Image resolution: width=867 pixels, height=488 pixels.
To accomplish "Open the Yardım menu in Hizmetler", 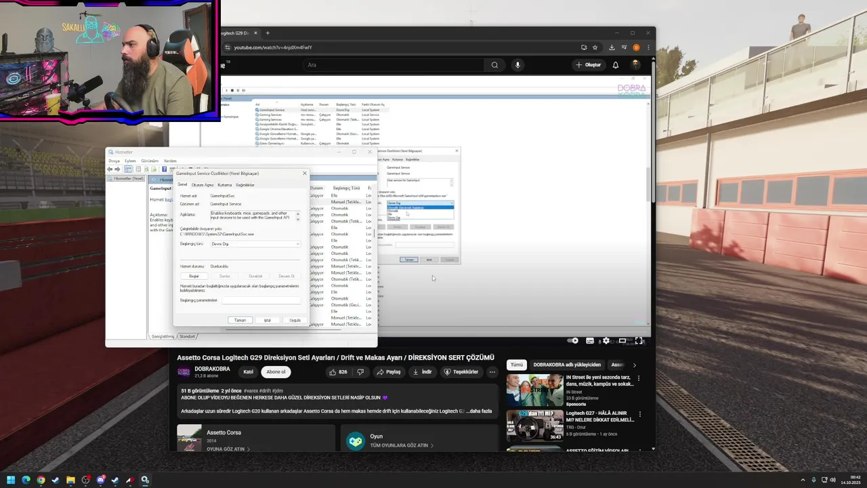I will [170, 161].
